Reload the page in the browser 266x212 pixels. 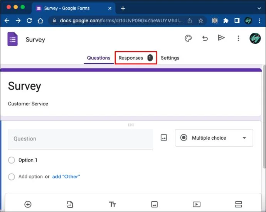pyautogui.click(x=29, y=21)
